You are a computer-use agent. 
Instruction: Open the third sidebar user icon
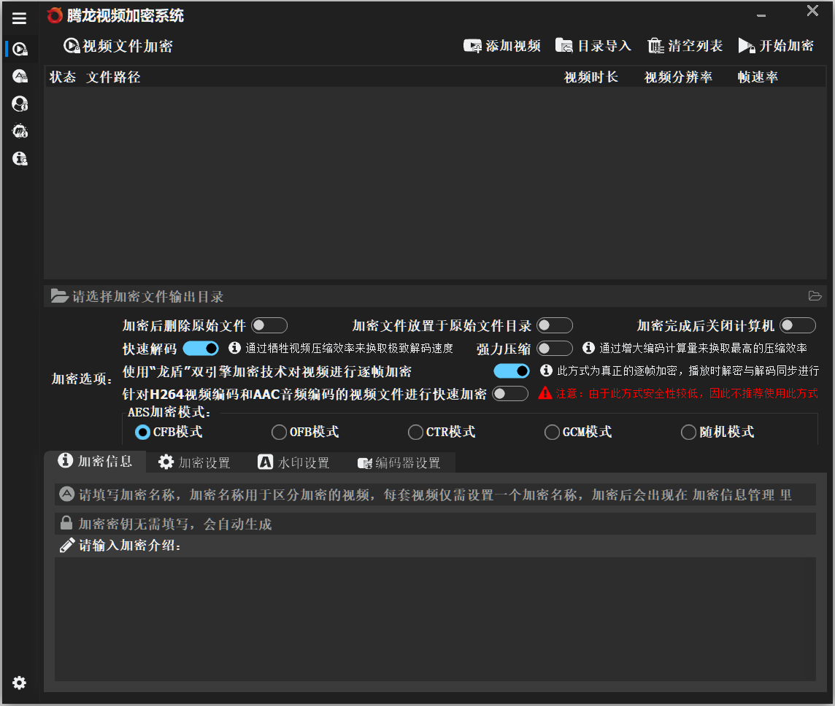(x=20, y=104)
